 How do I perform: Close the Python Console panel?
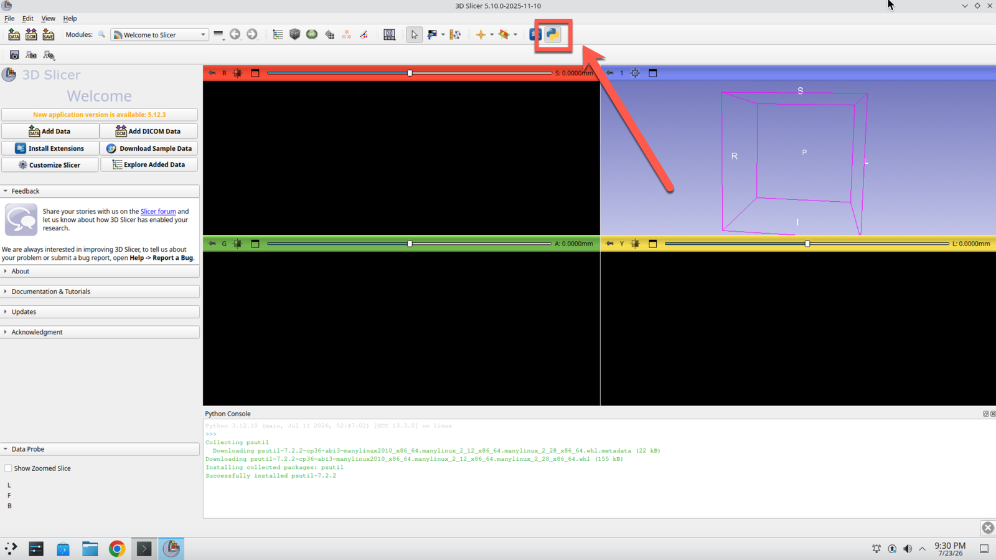[x=992, y=414]
